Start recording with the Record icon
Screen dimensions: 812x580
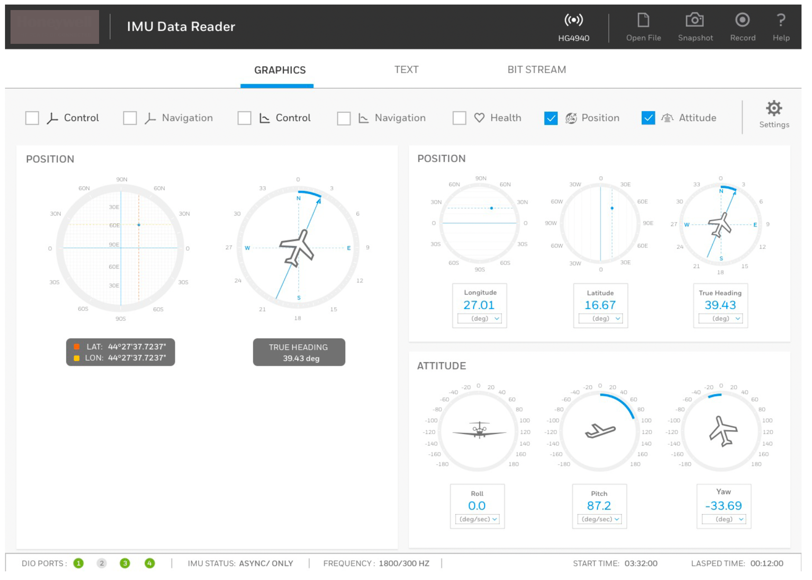pyautogui.click(x=742, y=21)
